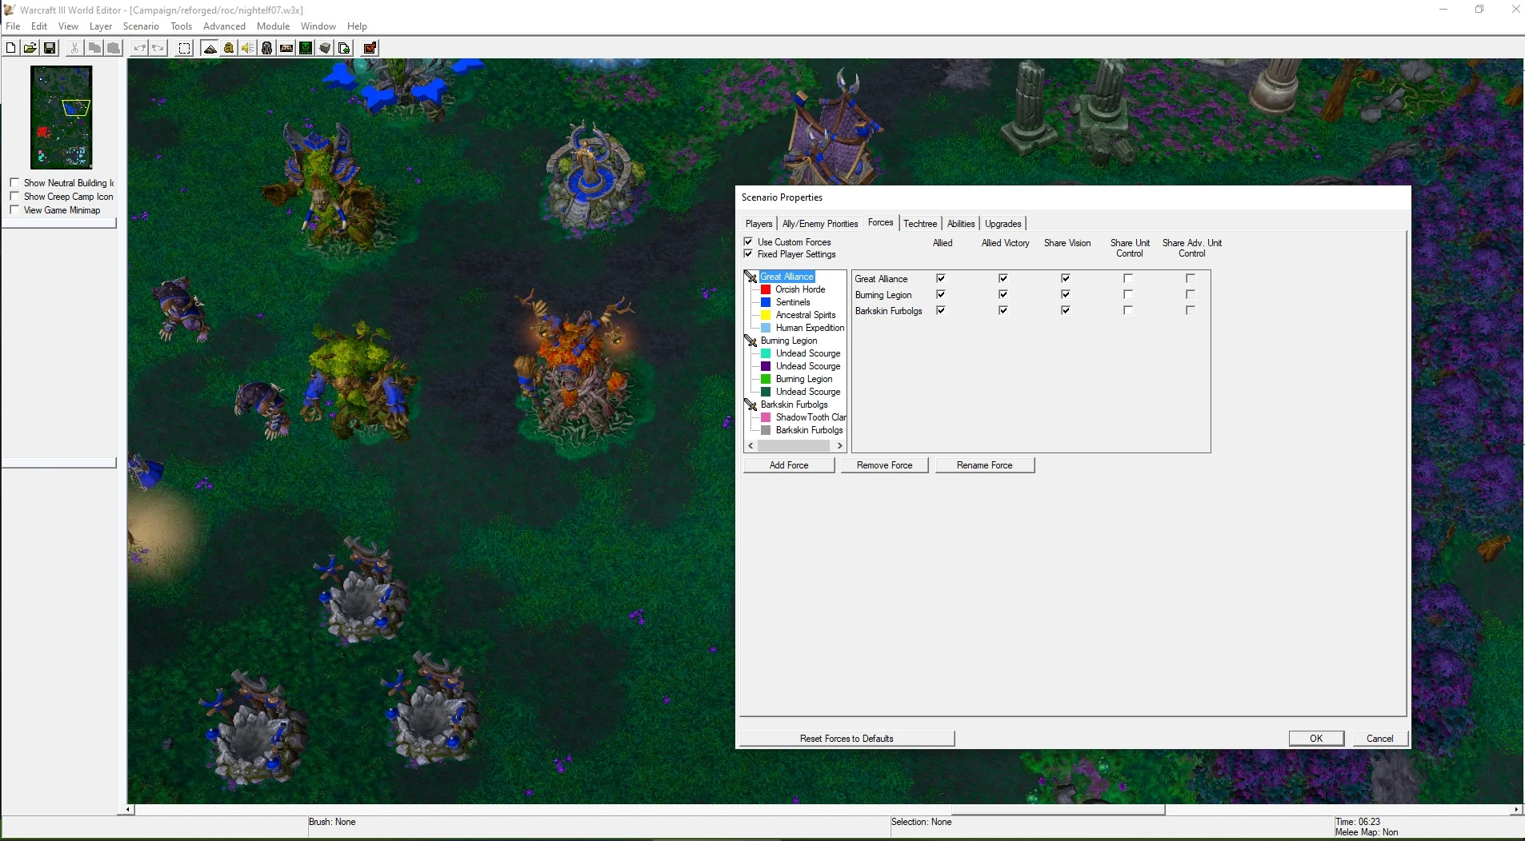Open the Terrain Editor mountain icon

coord(210,48)
